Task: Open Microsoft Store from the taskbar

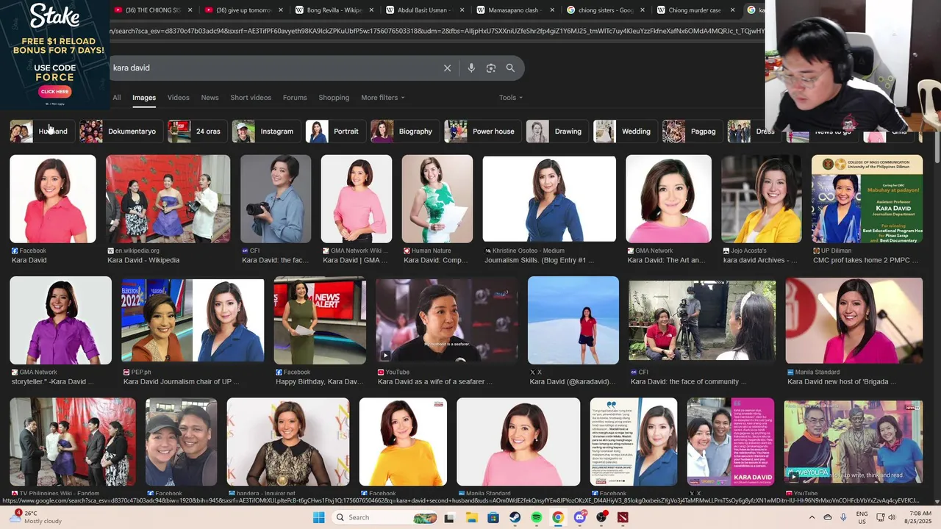Action: (493, 517)
